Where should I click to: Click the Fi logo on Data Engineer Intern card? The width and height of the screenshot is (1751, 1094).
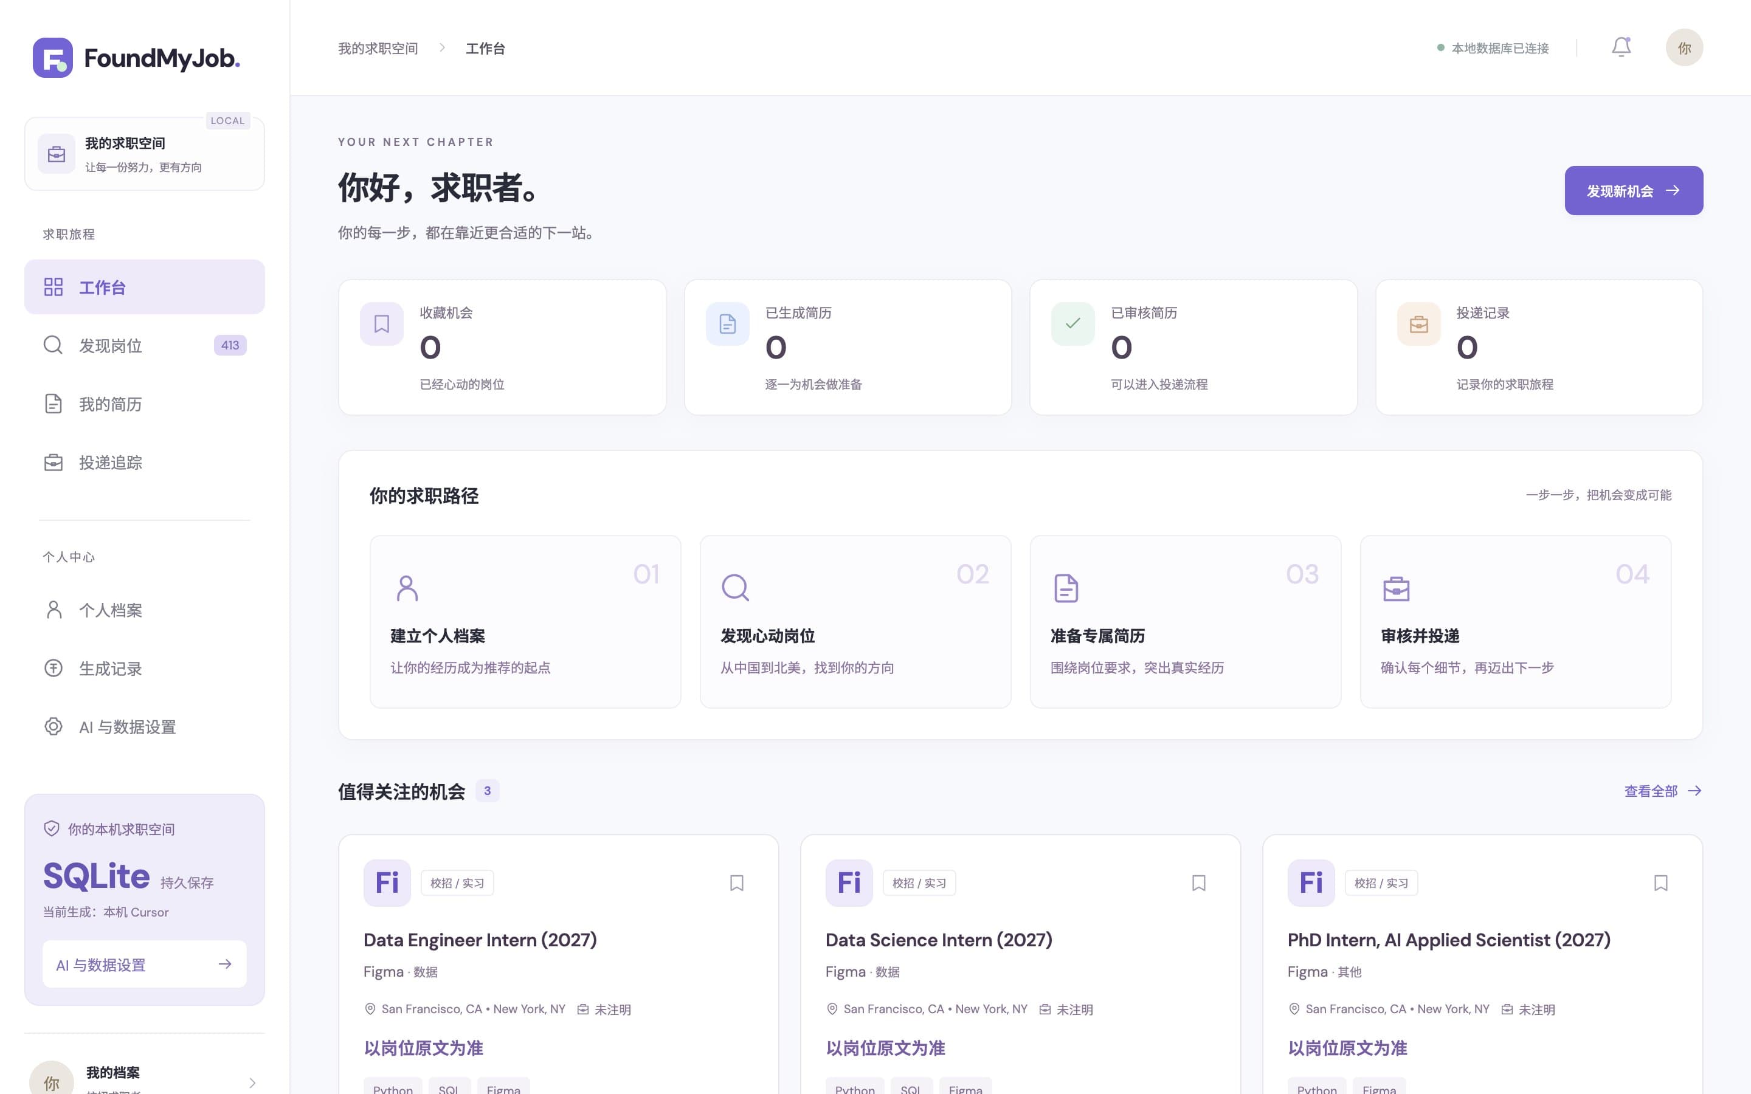click(387, 882)
